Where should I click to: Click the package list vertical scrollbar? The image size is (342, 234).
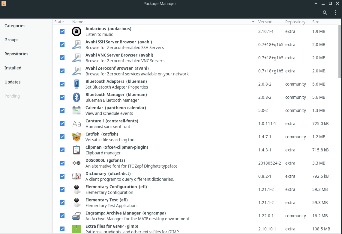click(x=340, y=51)
